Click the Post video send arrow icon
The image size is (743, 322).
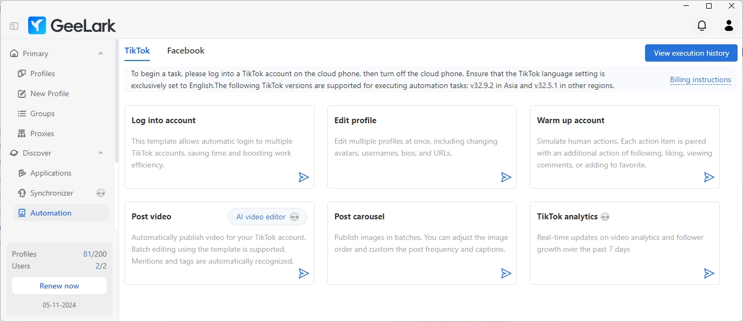coord(304,273)
